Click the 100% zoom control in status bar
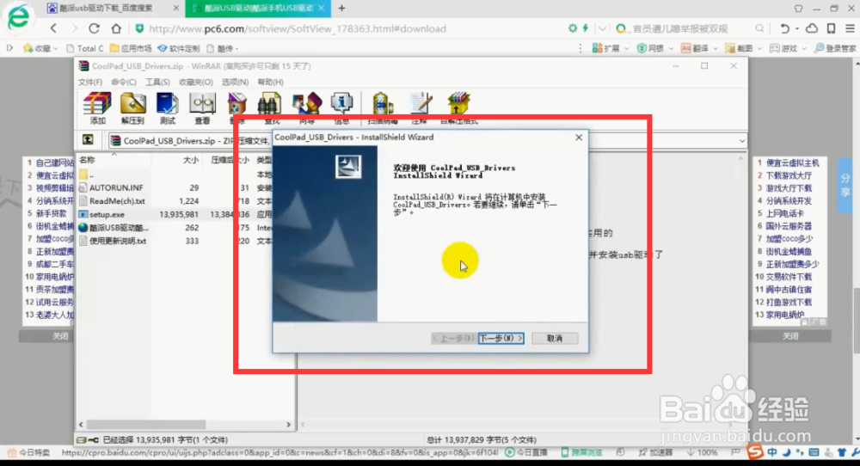860x466 pixels. click(703, 452)
